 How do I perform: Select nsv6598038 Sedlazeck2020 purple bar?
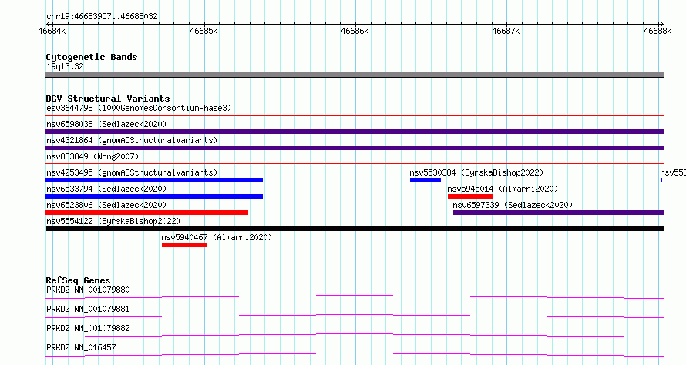(355, 132)
